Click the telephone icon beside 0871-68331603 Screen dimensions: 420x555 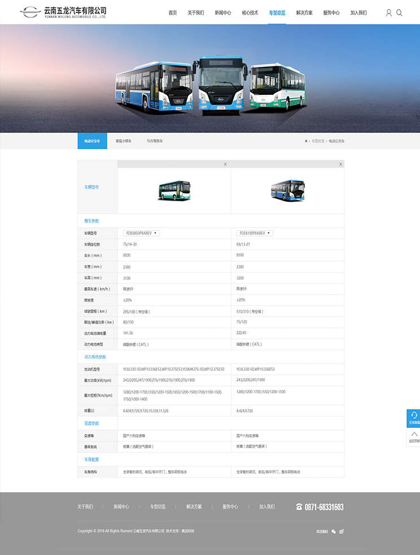(299, 507)
